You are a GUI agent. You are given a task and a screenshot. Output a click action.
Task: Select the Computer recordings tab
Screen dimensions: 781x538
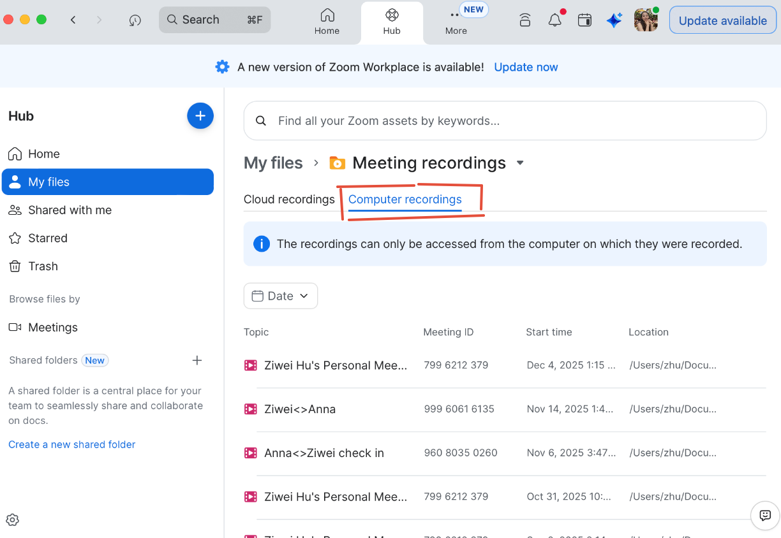pos(405,200)
